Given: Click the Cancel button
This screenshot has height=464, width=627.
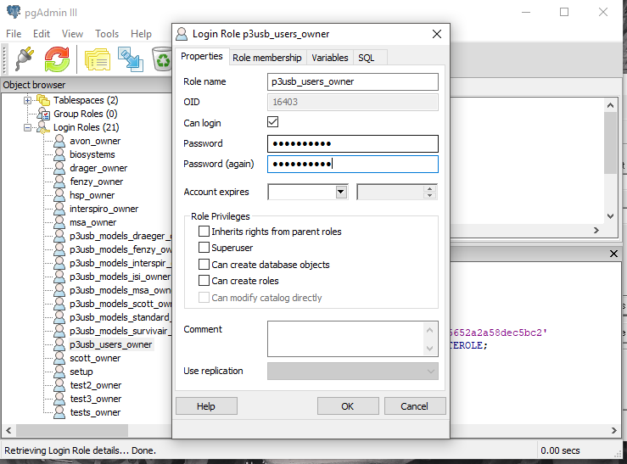Looking at the screenshot, I should [x=415, y=406].
